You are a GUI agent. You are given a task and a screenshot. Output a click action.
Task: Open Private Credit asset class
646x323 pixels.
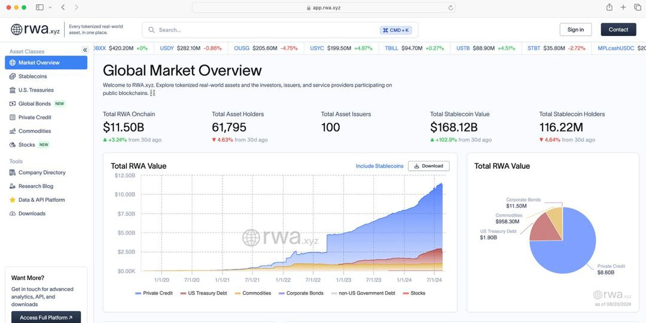click(x=34, y=117)
